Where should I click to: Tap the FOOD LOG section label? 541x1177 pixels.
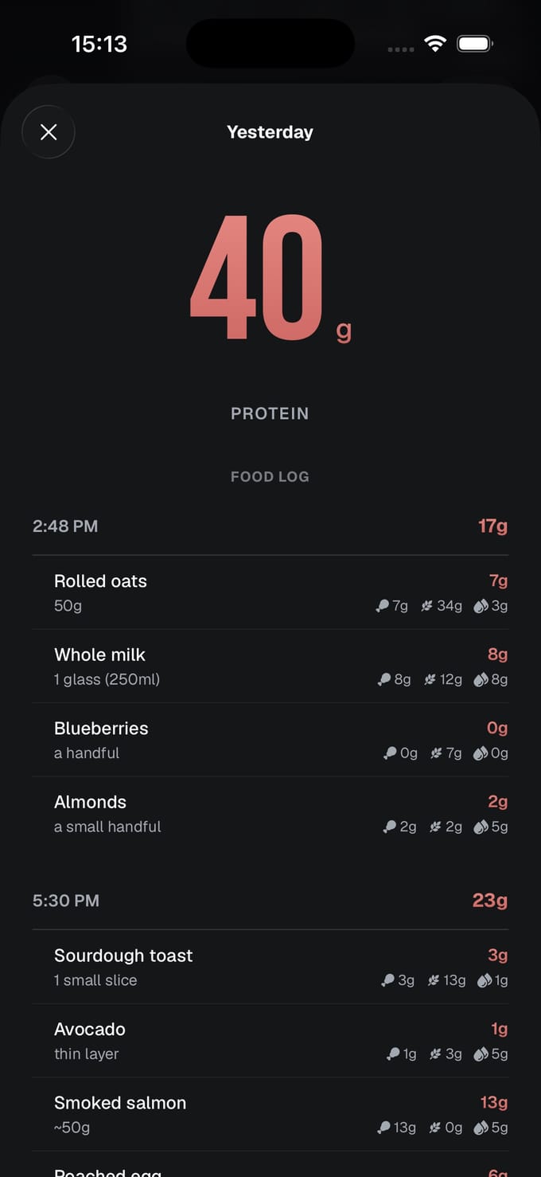point(270,475)
